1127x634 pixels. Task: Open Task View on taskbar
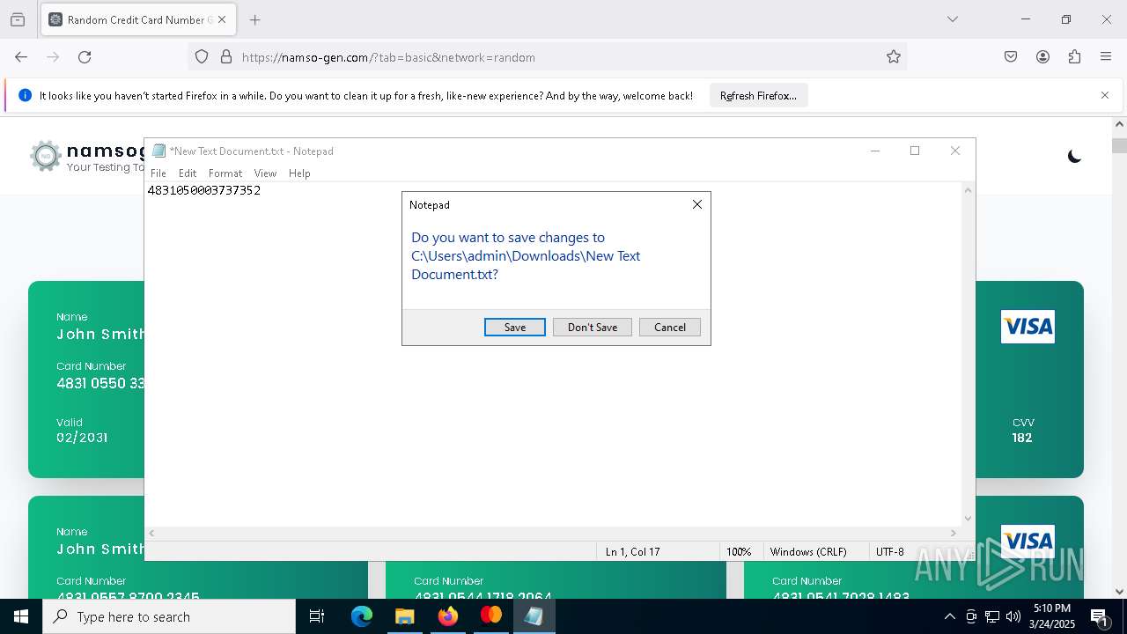pos(317,616)
